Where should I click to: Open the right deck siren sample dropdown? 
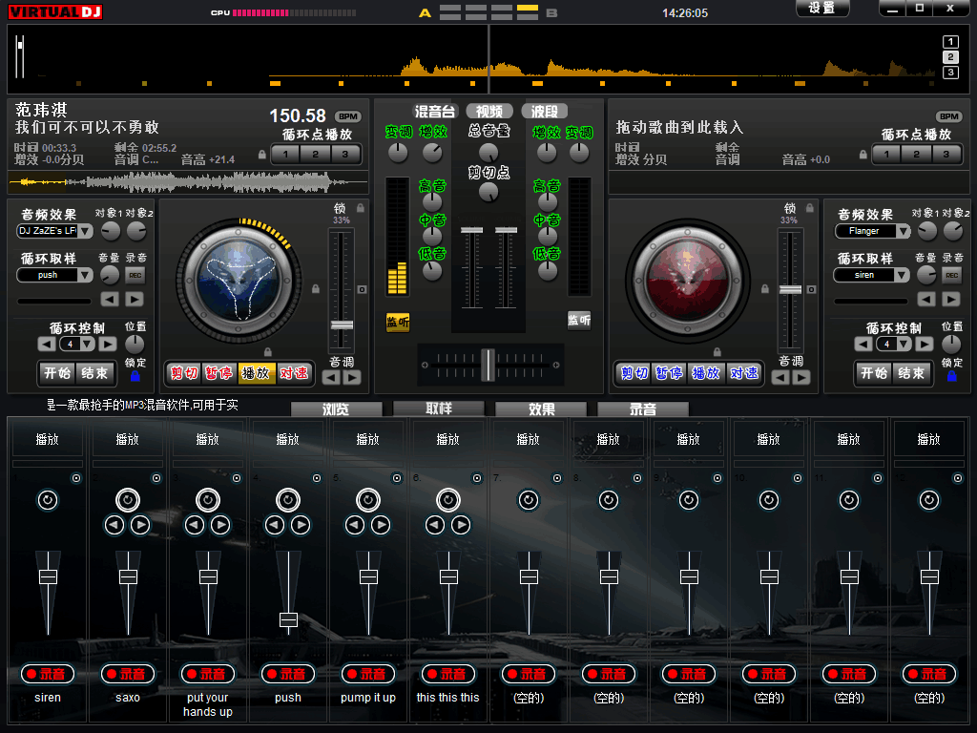click(902, 275)
